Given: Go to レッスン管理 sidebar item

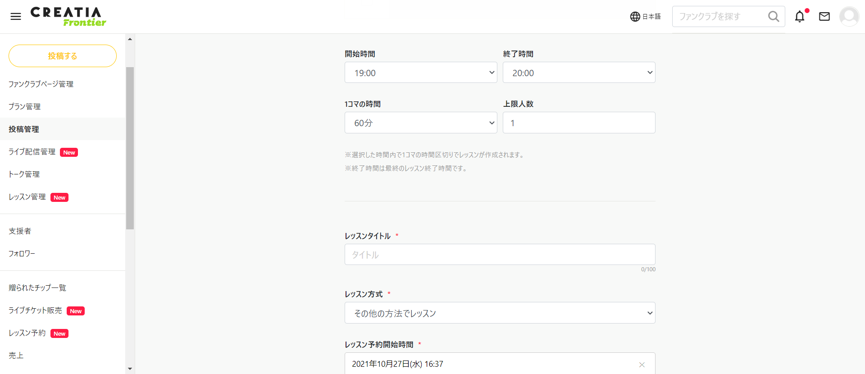Looking at the screenshot, I should click(27, 197).
